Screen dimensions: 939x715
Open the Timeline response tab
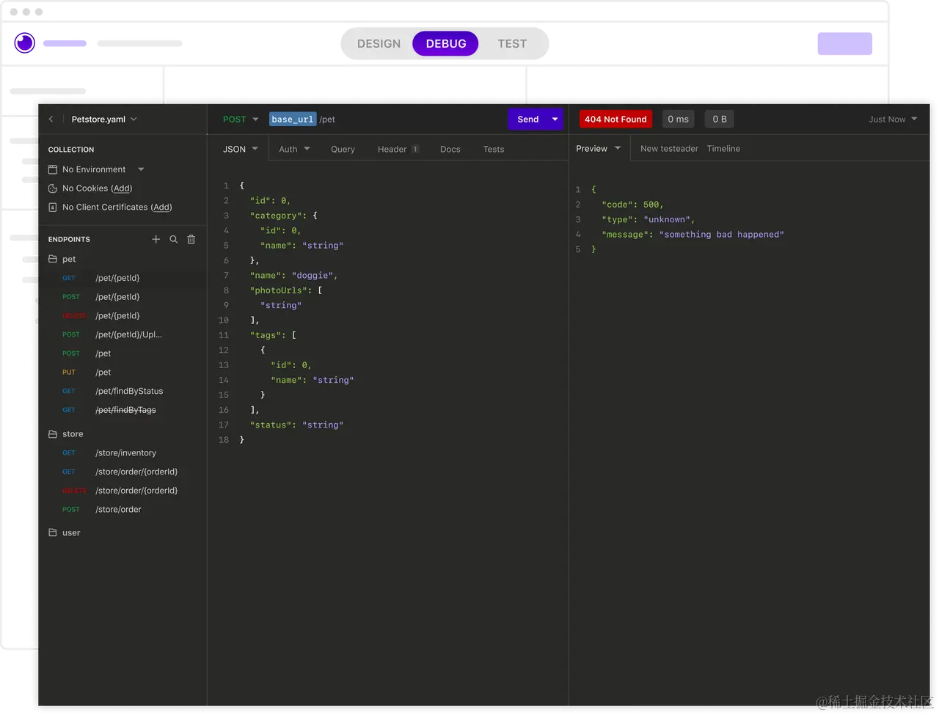[x=723, y=148]
